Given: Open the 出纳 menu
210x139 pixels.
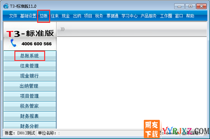Looking at the screenshot, I should pyautogui.click(x=77, y=16).
